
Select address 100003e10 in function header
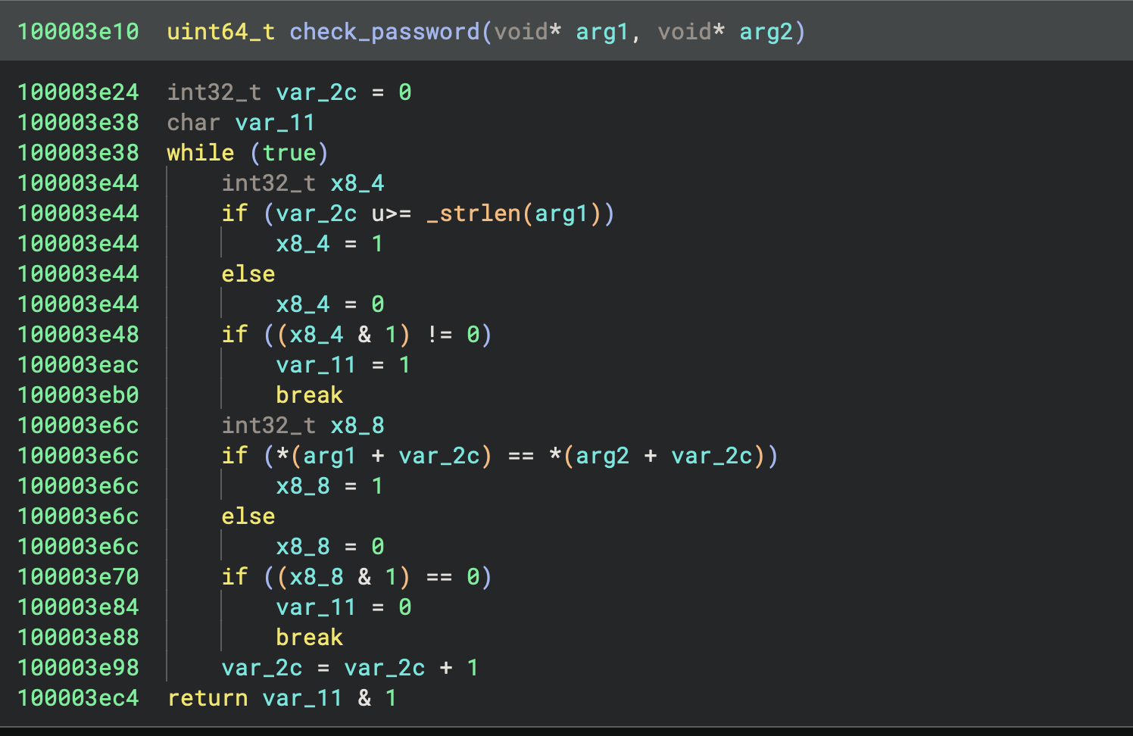tap(78, 32)
